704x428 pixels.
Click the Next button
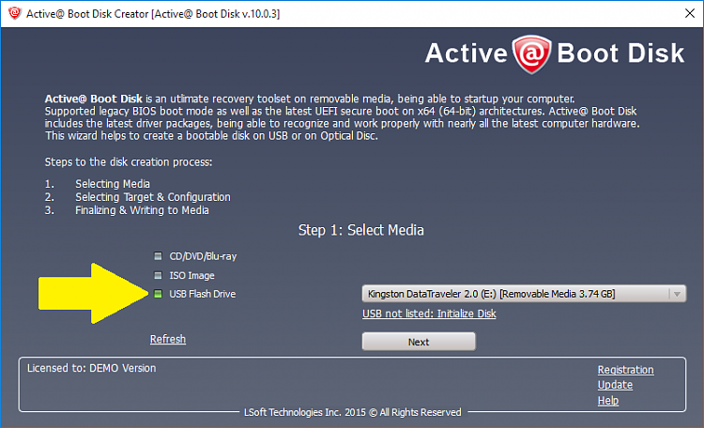coord(419,342)
